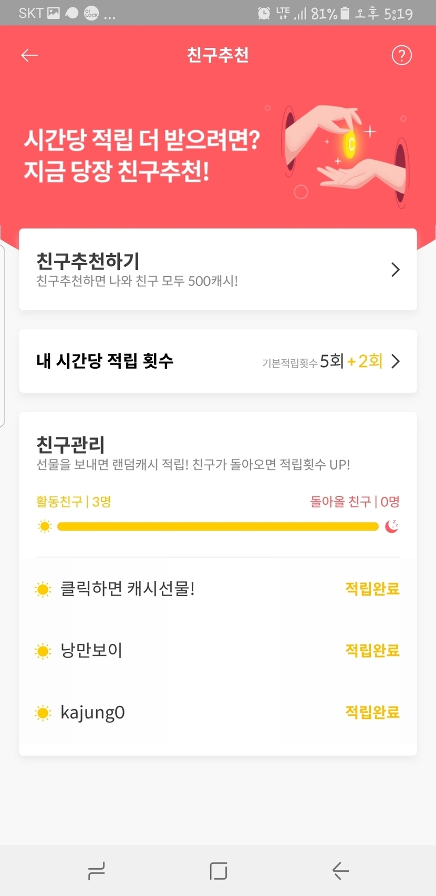Open the 친구추천하기 card title

(x=88, y=261)
